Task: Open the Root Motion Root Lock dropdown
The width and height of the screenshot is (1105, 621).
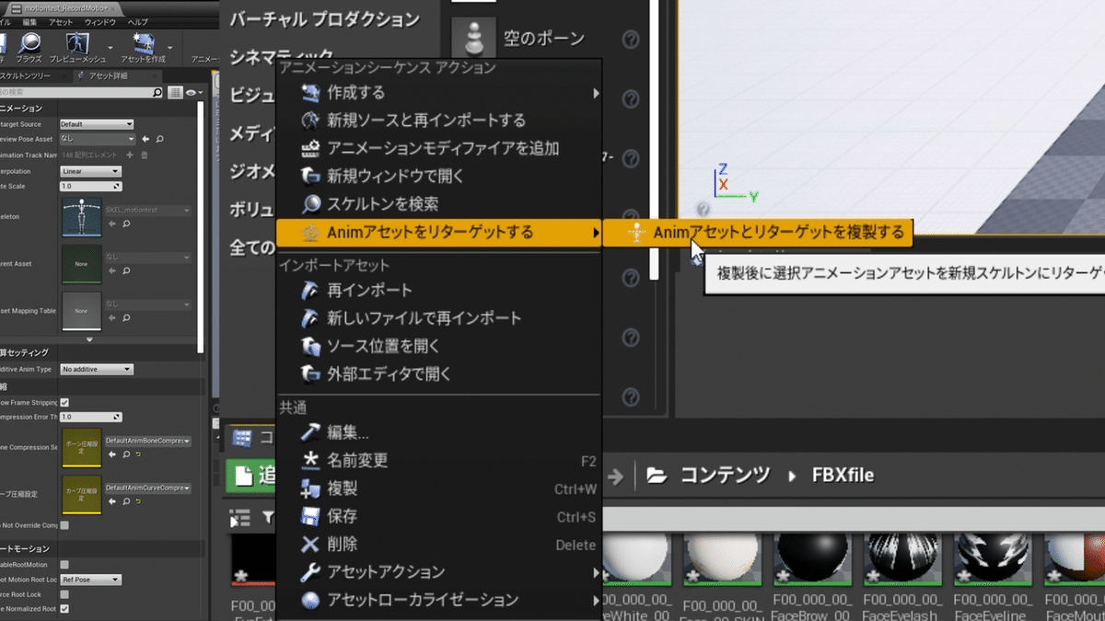Action: (x=89, y=578)
